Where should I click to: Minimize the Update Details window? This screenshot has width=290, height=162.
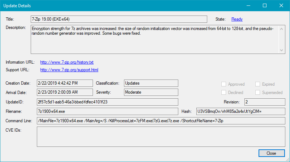point(248,5)
